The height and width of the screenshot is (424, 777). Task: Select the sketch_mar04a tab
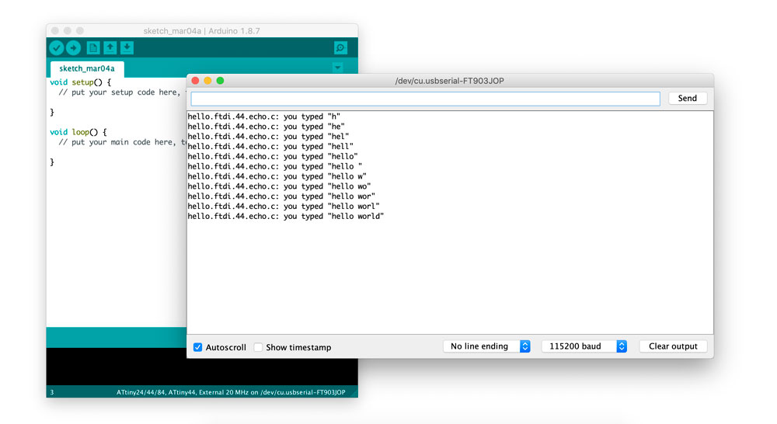[x=87, y=68]
